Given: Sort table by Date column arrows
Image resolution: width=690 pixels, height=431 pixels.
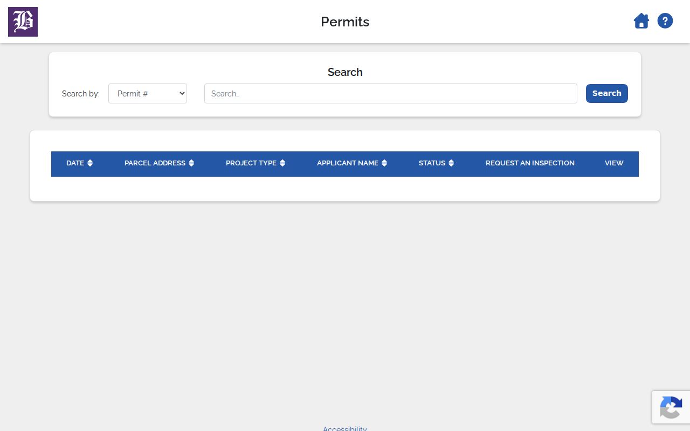Looking at the screenshot, I should point(90,163).
